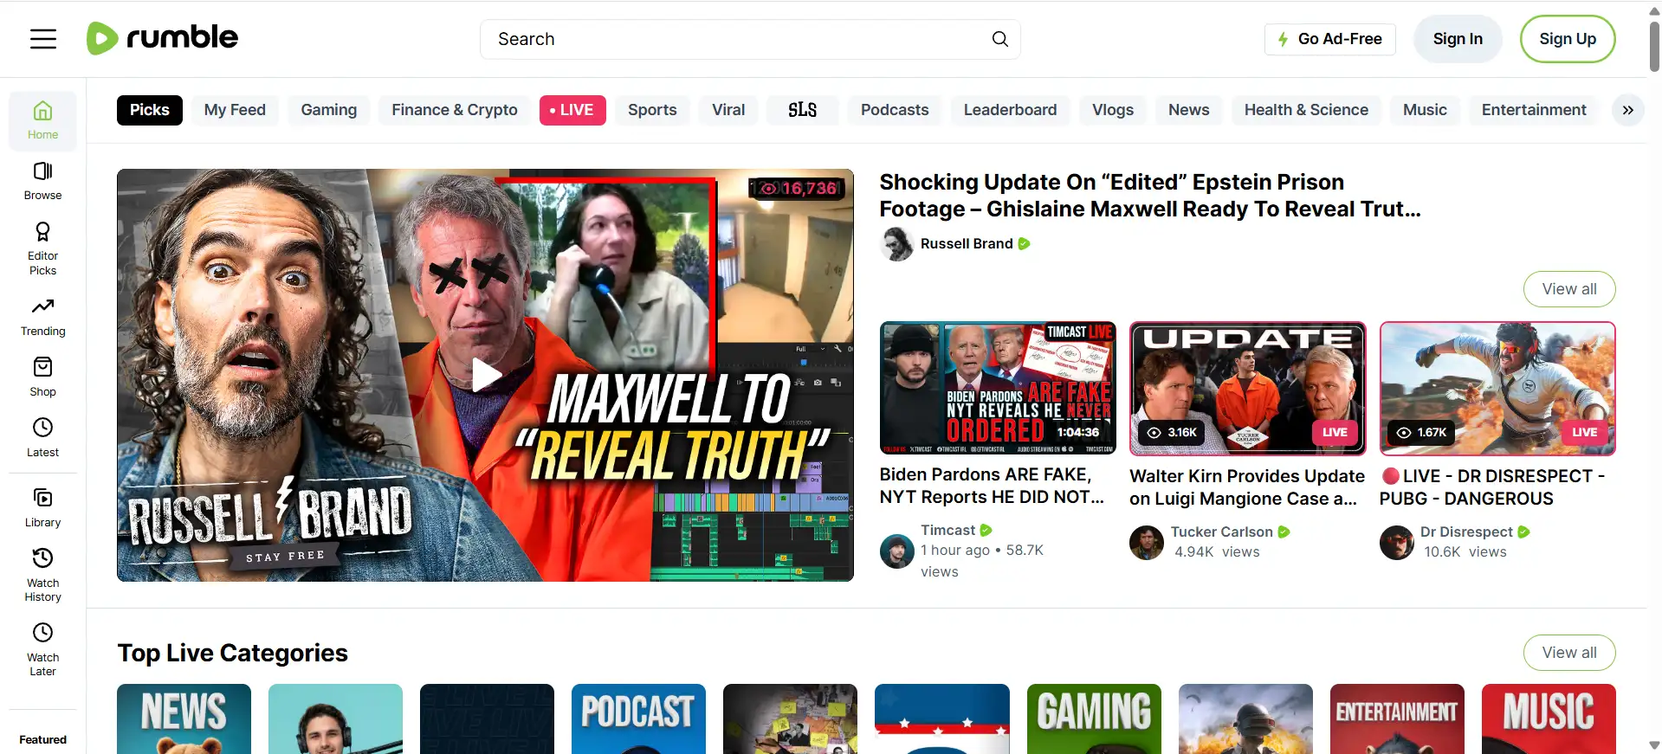
Task: Open the Dr Disrespect channel name link
Action: pos(1466,532)
